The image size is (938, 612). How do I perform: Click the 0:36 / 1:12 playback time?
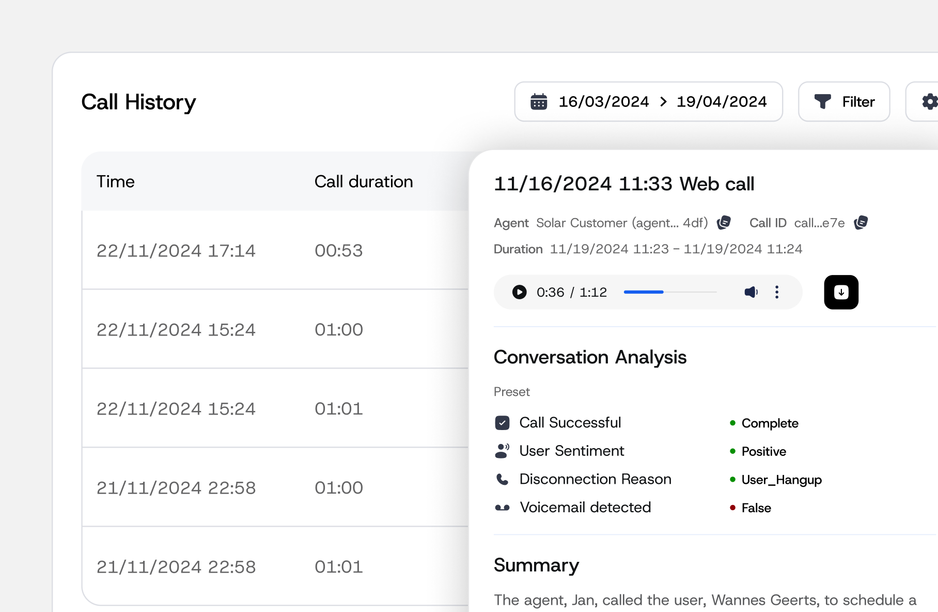click(x=572, y=292)
